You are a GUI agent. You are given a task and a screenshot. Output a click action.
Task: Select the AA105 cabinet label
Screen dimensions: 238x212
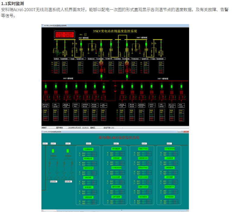pyautogui.click(x=116, y=143)
